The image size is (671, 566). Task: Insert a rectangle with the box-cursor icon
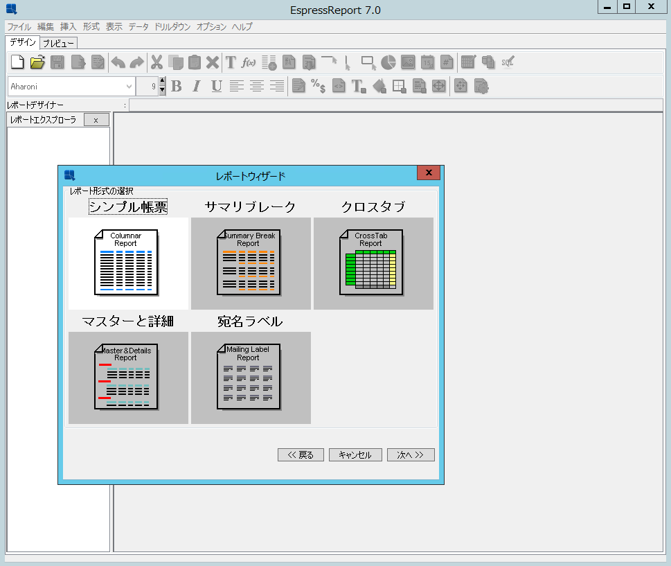click(368, 62)
